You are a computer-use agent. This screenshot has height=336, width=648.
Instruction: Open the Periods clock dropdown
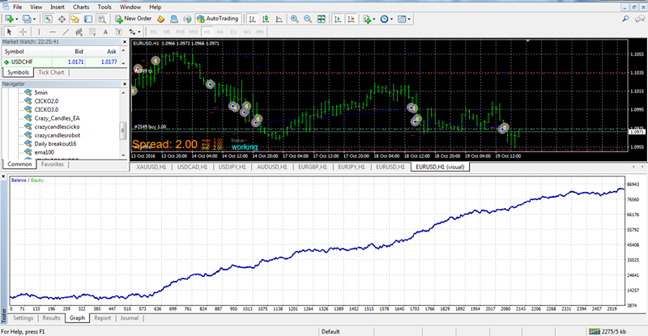pos(388,18)
